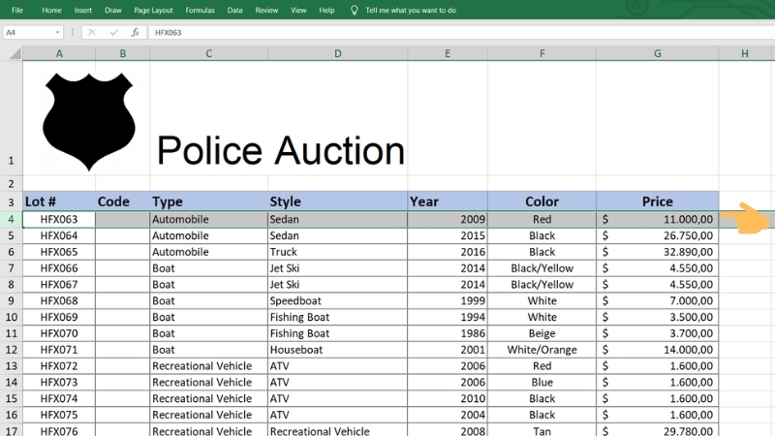Click the Code header cell
This screenshot has width=775, height=436.
[x=123, y=202]
